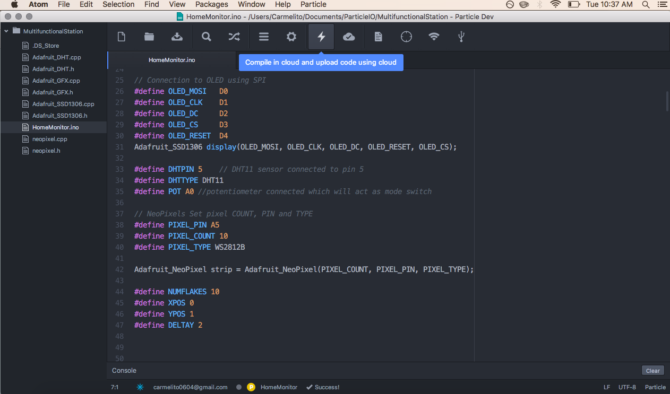The height and width of the screenshot is (394, 670).
Task: Click the battery status icon in the menu bar
Action: point(573,4)
